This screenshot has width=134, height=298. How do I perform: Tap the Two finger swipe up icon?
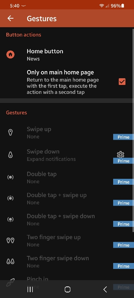(10, 241)
